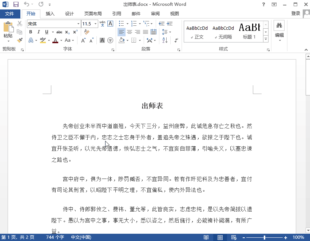Apply subscript formatting

coord(67,32)
